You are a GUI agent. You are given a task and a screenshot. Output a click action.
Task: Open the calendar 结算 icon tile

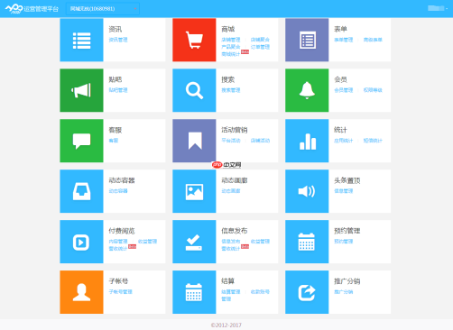194,292
